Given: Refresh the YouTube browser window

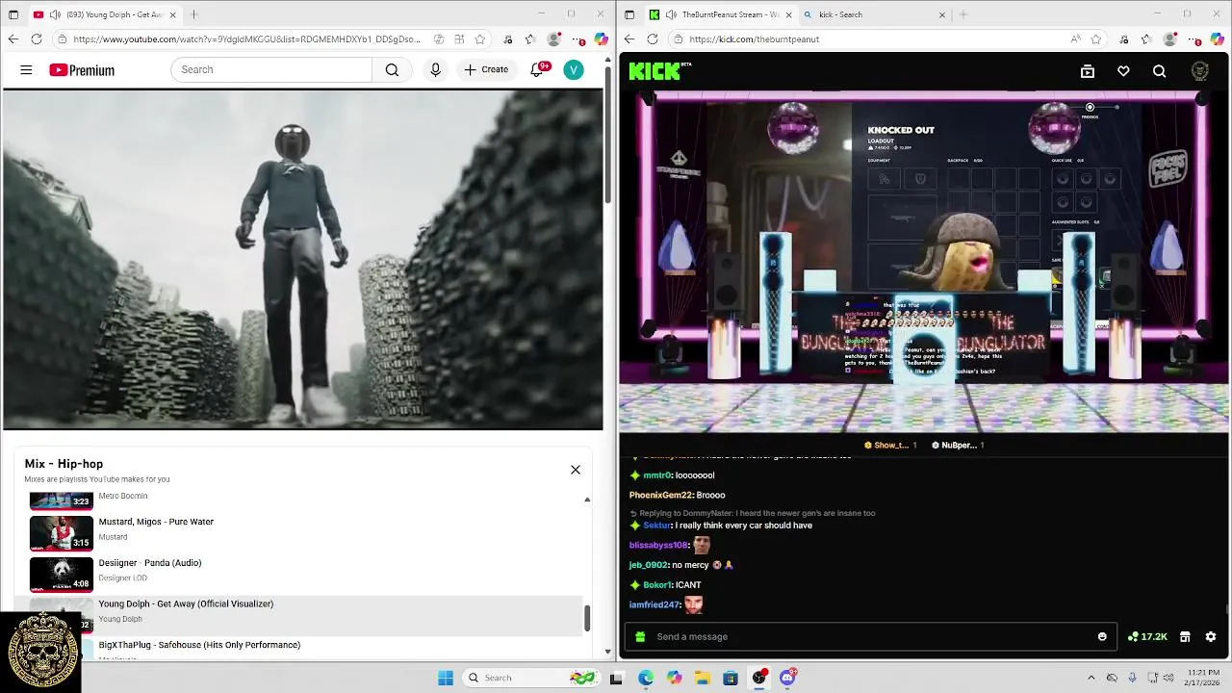Looking at the screenshot, I should (37, 39).
